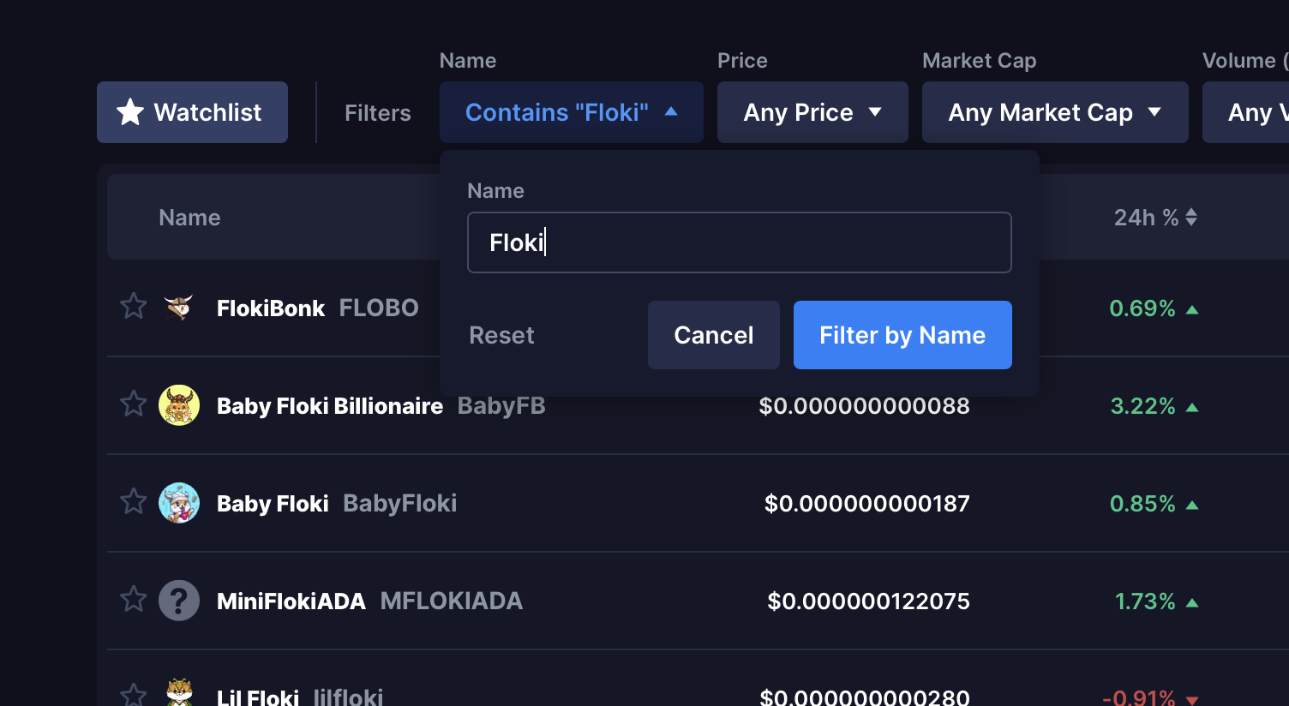Toggle the Baby Floki favorite star

pyautogui.click(x=134, y=501)
